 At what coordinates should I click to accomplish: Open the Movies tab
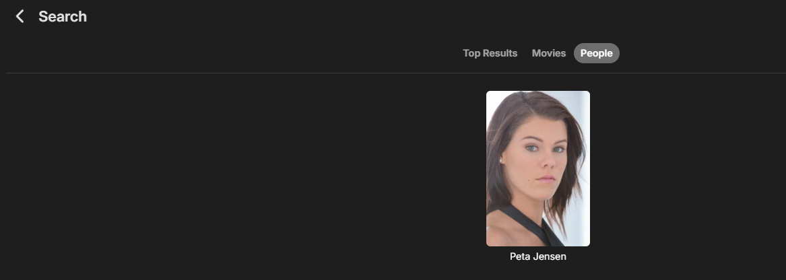(x=549, y=53)
